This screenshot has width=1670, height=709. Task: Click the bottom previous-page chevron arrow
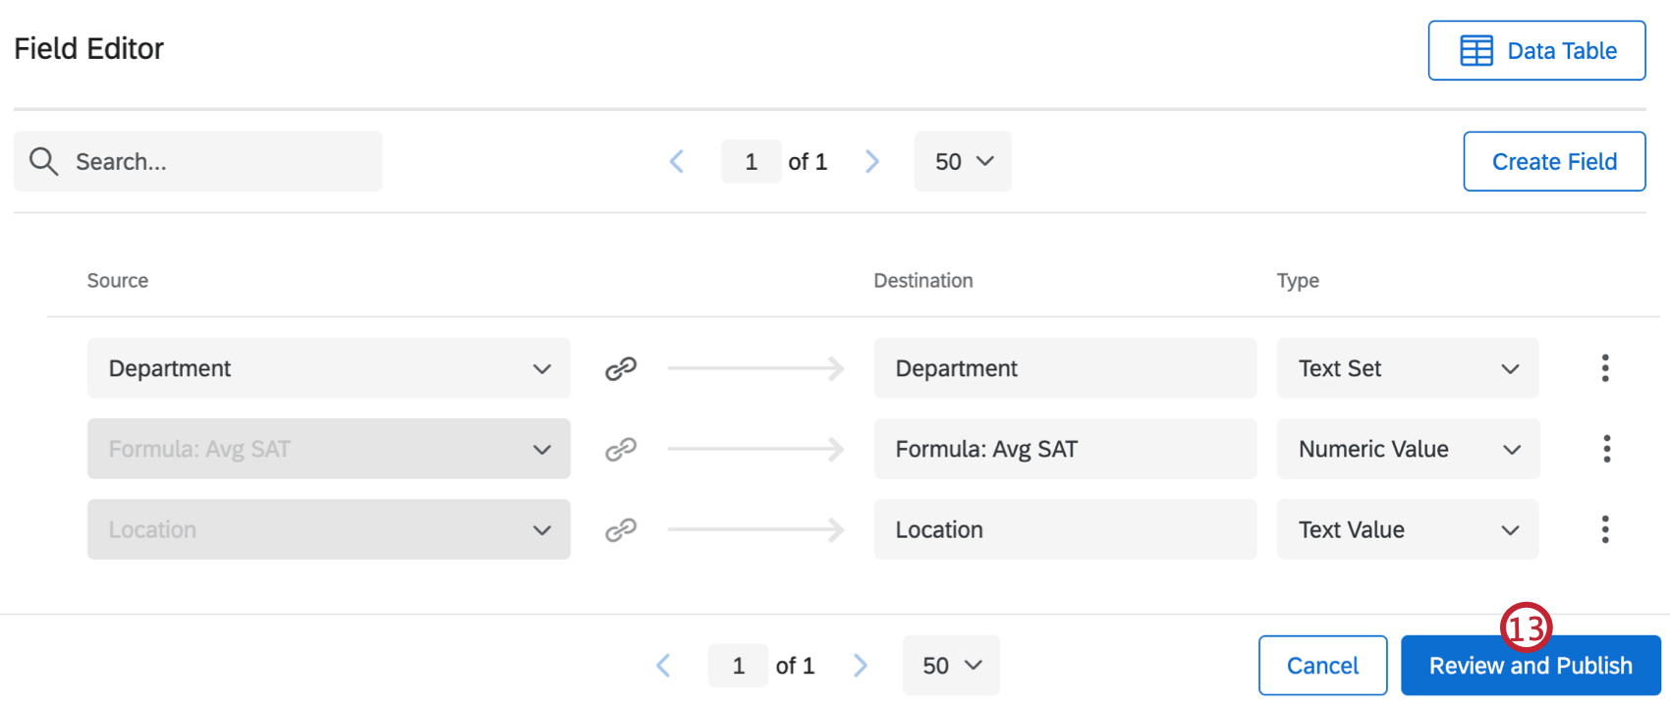click(x=663, y=665)
